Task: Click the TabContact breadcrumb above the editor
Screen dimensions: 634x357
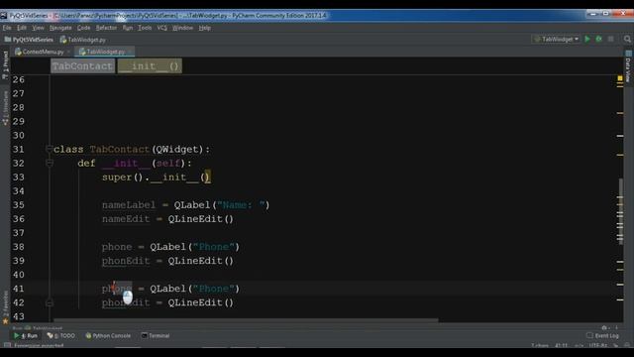Action: click(x=82, y=66)
